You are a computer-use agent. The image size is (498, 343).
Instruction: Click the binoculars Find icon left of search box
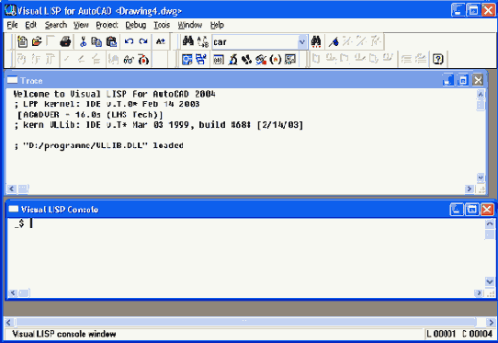[x=188, y=41]
